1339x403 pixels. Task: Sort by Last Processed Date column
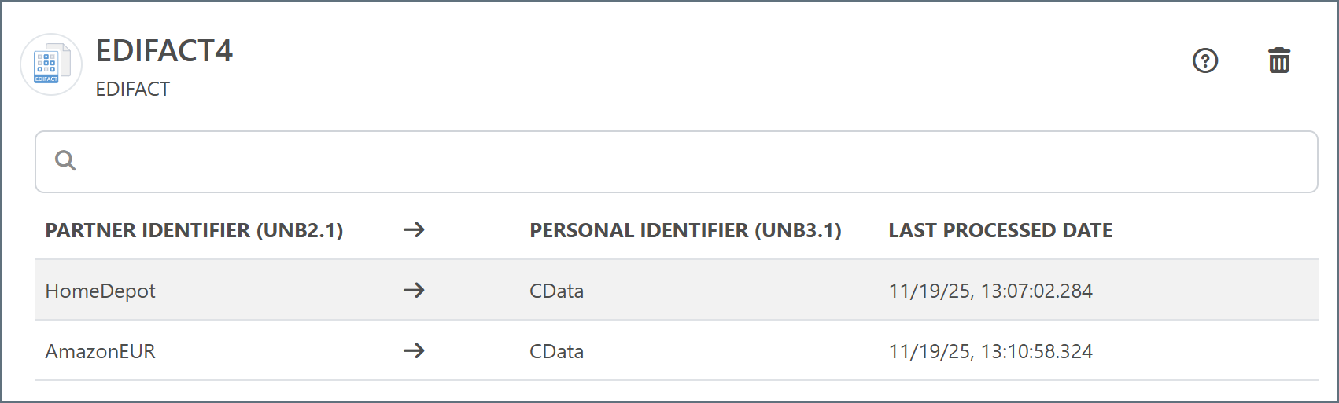(1000, 230)
